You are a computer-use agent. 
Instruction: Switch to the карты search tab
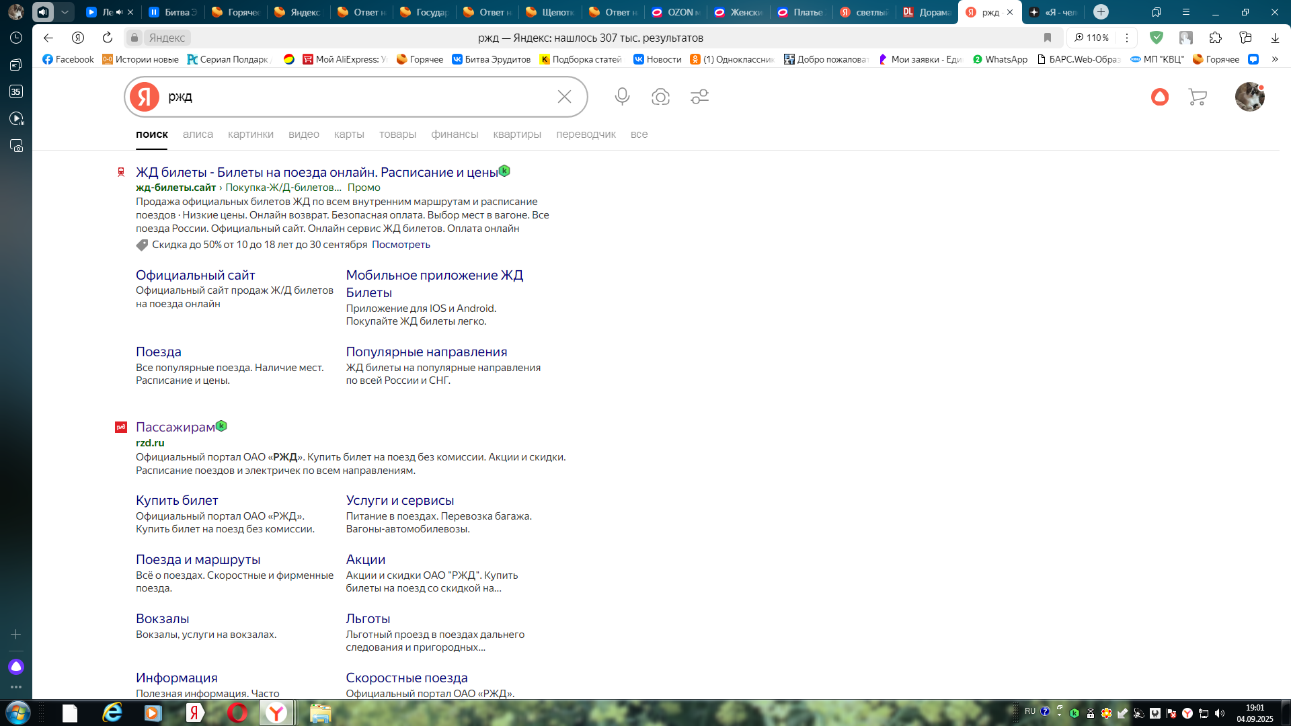click(349, 134)
